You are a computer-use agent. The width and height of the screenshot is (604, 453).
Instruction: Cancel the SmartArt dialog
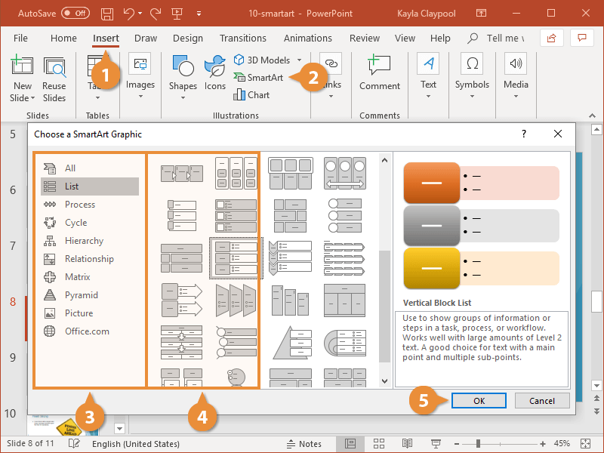pyautogui.click(x=542, y=401)
